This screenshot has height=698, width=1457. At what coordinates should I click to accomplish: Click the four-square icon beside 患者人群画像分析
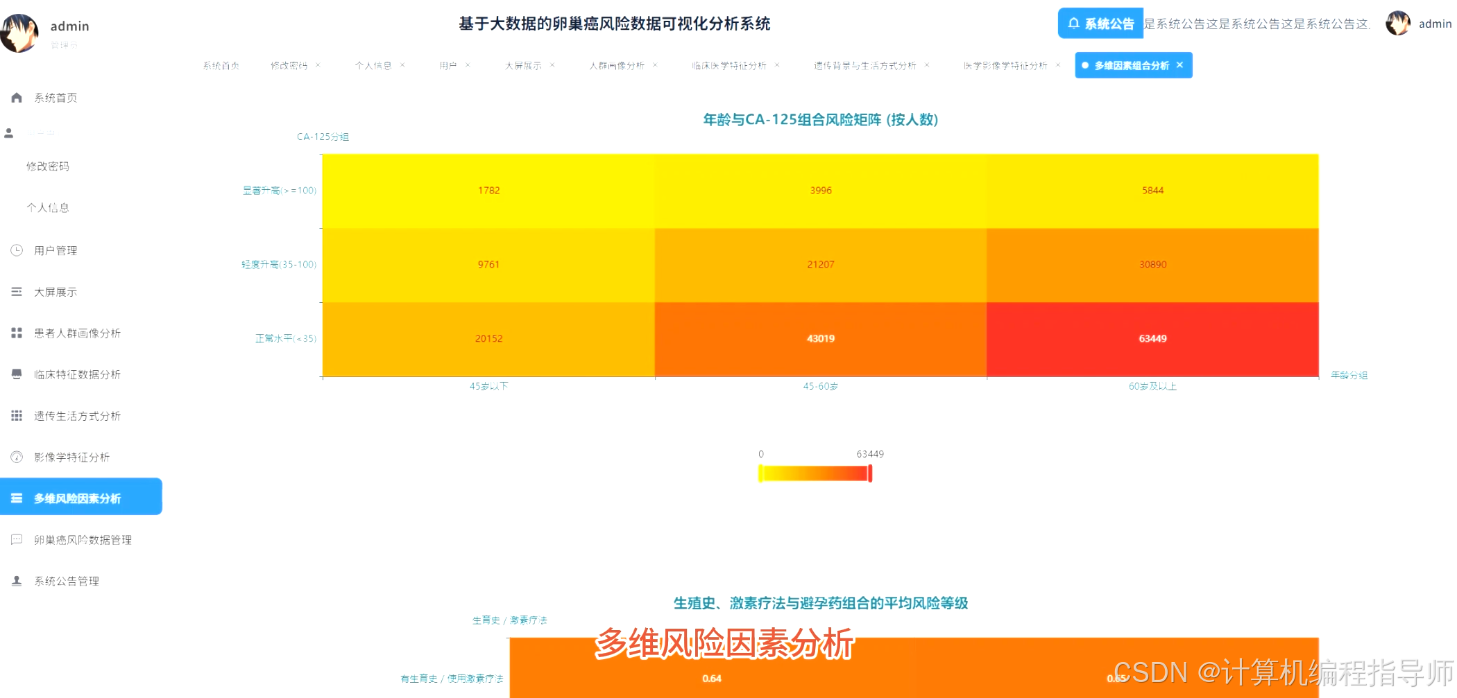pyautogui.click(x=17, y=333)
